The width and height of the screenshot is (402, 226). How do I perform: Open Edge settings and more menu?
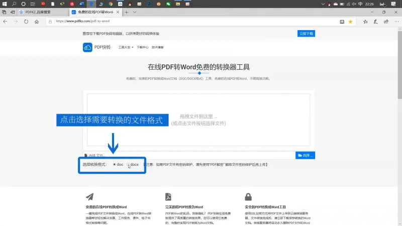396,22
